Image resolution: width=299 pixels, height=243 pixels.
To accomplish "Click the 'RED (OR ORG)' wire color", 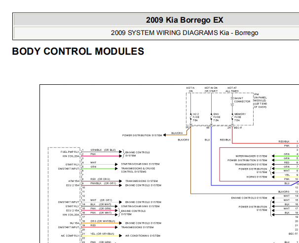I will [x=100, y=179].
